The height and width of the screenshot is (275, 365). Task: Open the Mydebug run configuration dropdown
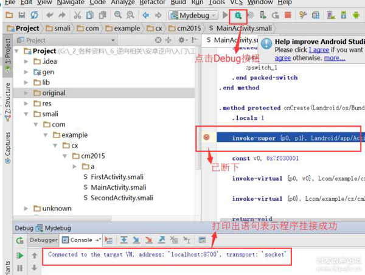coord(193,15)
